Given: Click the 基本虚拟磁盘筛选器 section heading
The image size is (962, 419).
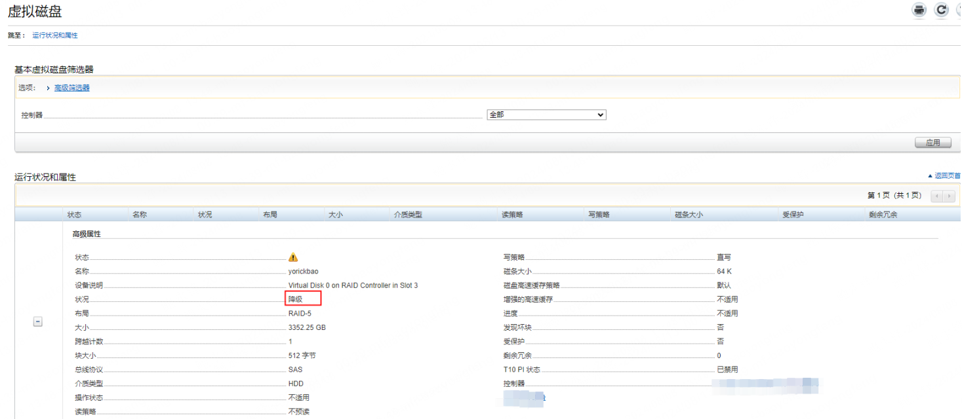Looking at the screenshot, I should click(x=54, y=69).
